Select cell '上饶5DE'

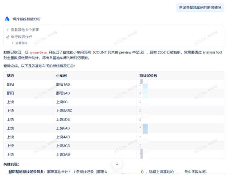click(63, 119)
